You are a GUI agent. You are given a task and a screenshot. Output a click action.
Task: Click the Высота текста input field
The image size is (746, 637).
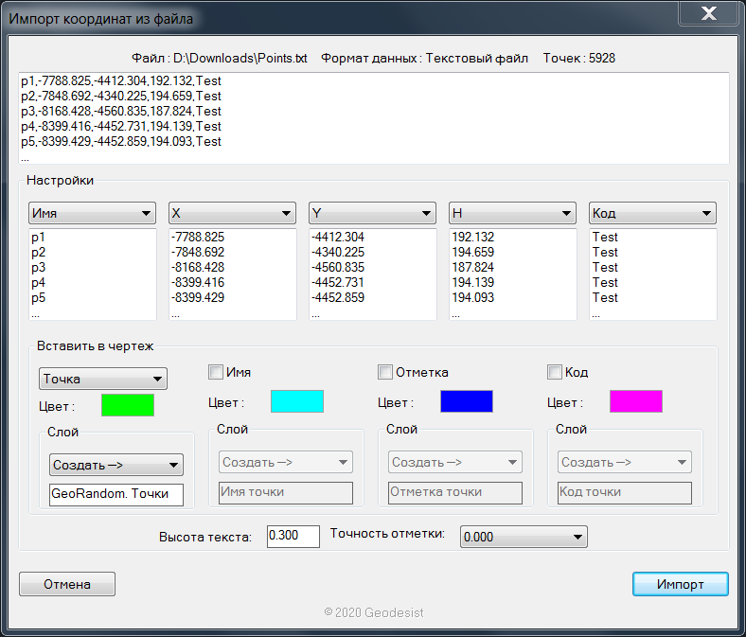293,536
